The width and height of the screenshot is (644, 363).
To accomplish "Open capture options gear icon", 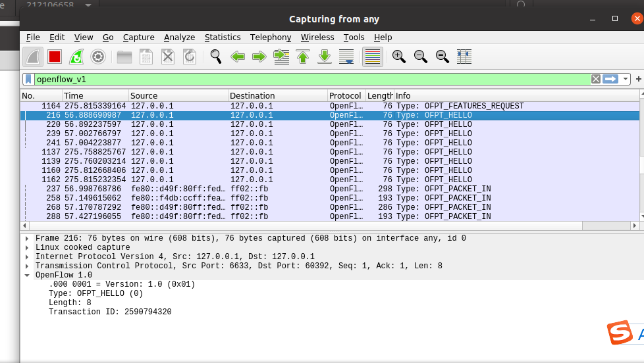I will 98,57.
